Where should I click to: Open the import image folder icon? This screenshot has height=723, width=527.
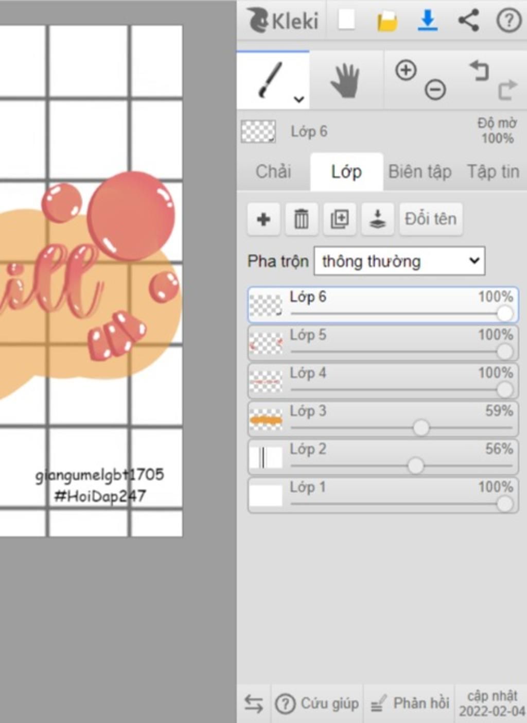(387, 22)
